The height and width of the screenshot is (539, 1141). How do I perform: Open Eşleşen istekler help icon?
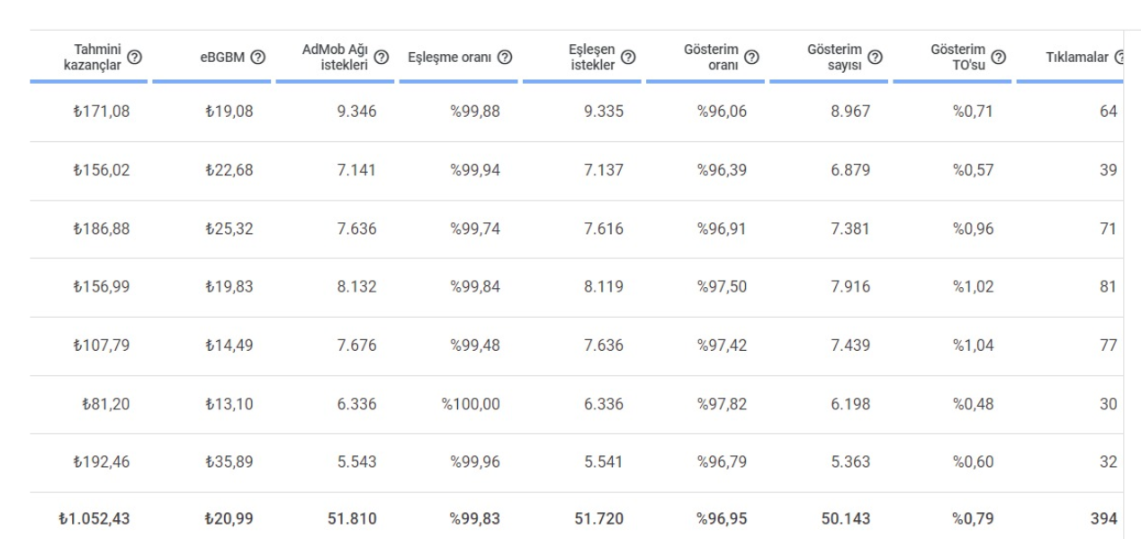[628, 58]
